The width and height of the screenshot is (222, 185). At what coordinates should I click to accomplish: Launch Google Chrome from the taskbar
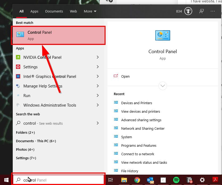tap(137, 180)
